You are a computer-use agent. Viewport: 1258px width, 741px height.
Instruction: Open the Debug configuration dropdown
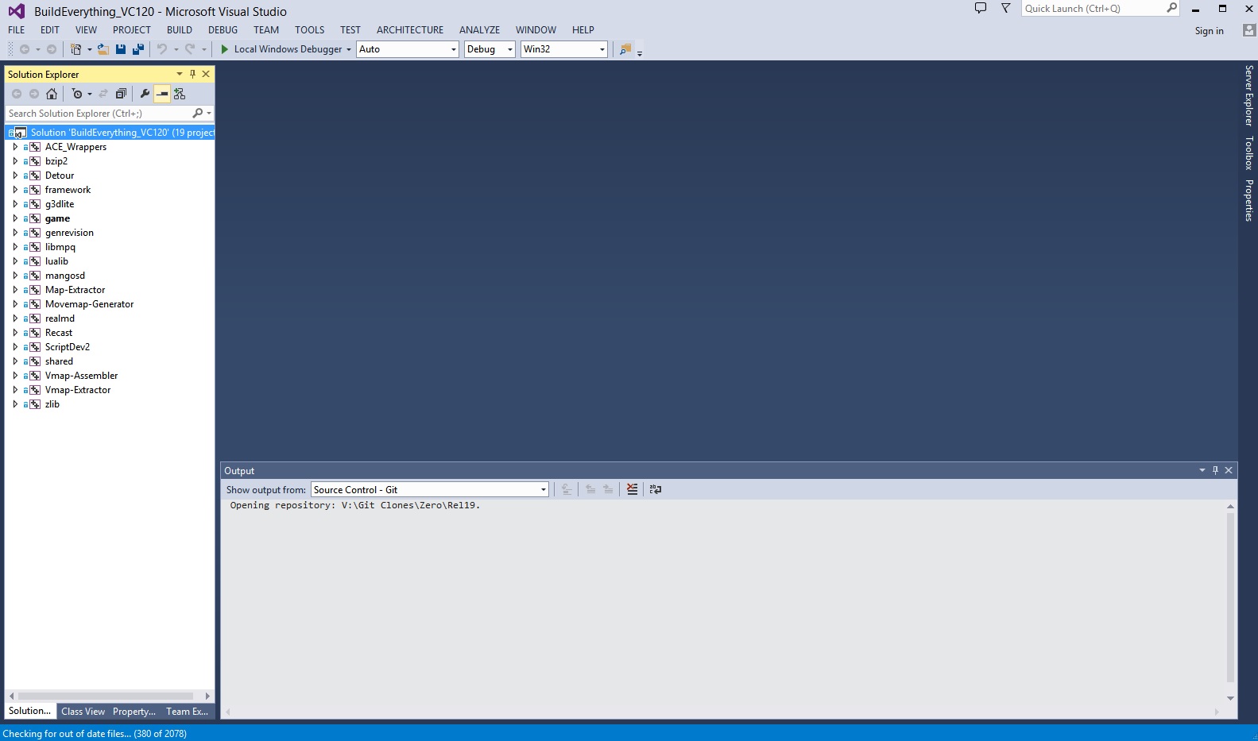pos(490,49)
